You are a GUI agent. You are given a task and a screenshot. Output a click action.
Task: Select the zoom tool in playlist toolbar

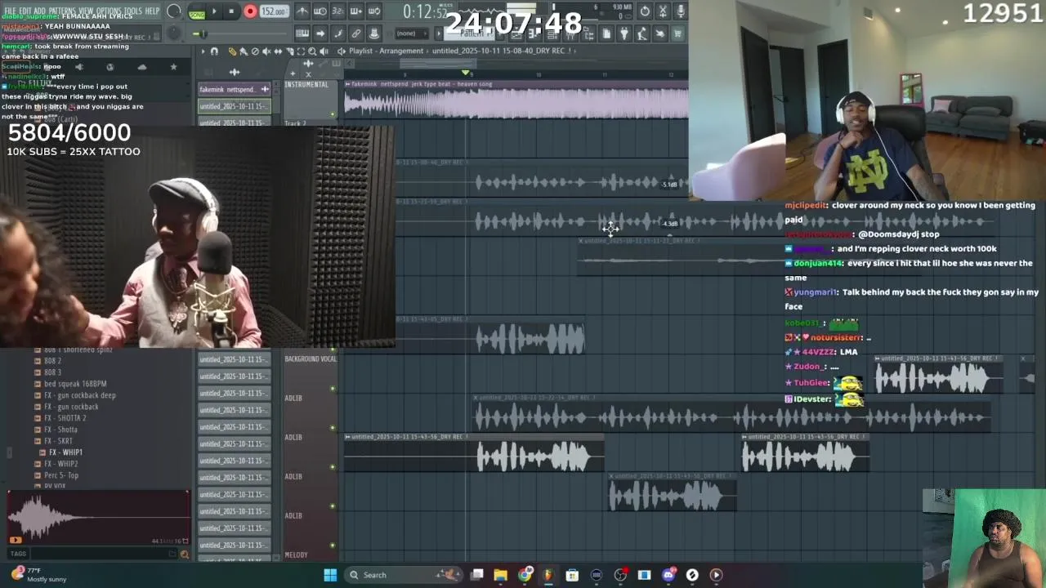click(x=312, y=51)
